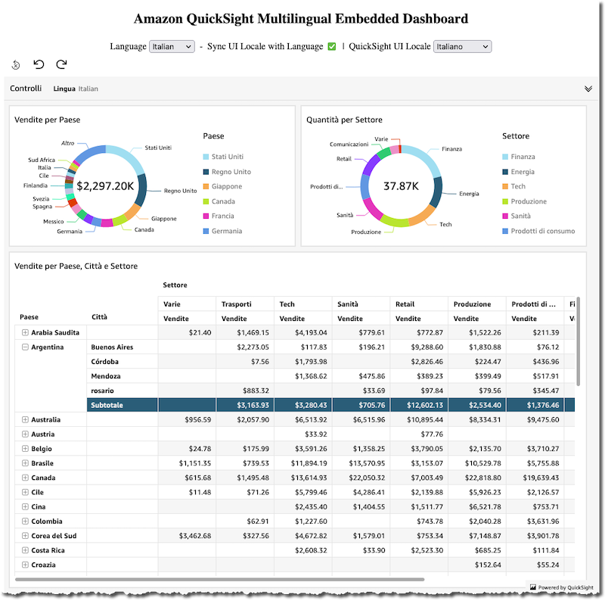Select Produzione legend entry in Settore legend

tap(524, 201)
